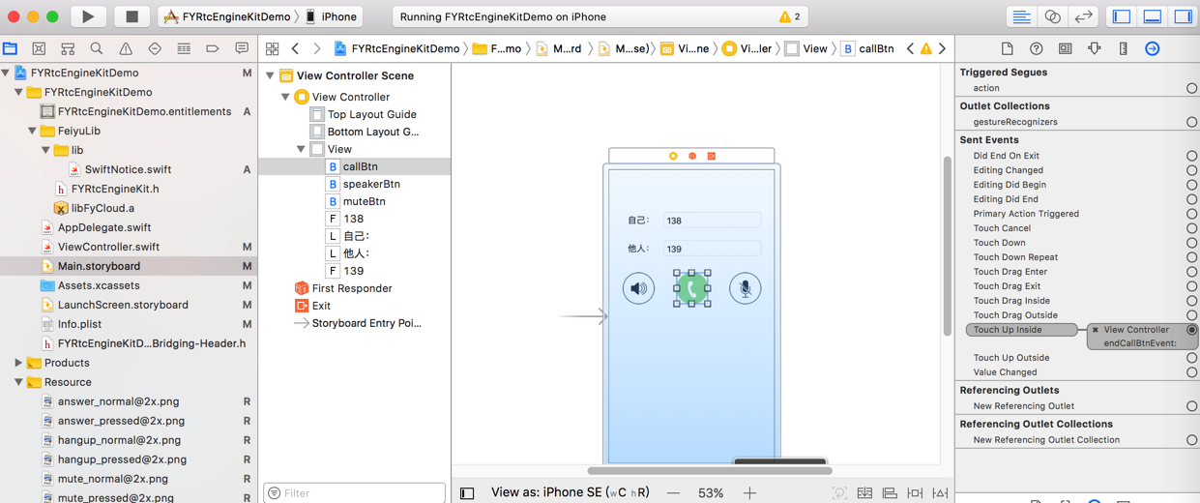
Task: Select AppDelegate.swift in navigator
Action: coord(104,227)
